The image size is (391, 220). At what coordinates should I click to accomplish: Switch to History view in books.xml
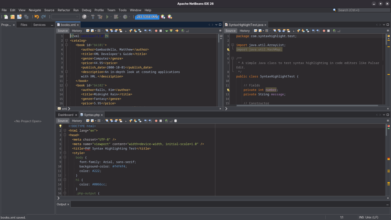(x=77, y=31)
